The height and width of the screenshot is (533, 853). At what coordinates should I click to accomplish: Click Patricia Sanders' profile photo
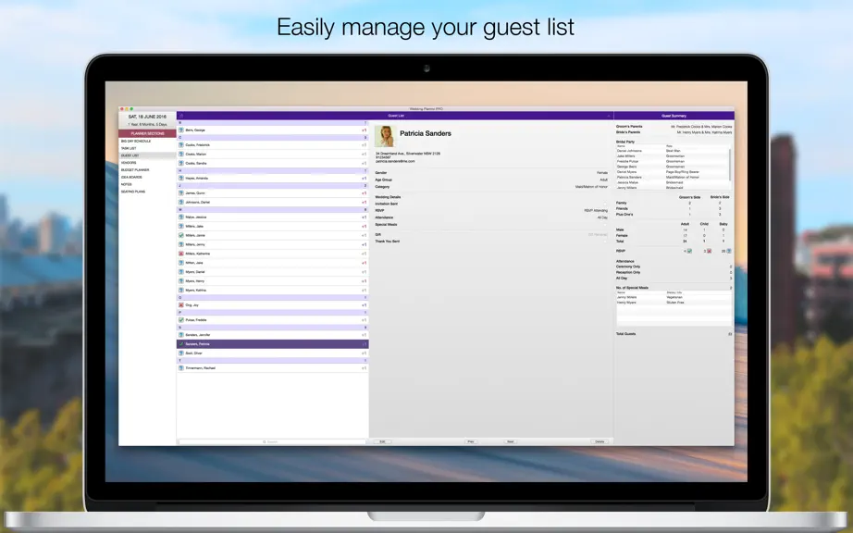click(385, 137)
